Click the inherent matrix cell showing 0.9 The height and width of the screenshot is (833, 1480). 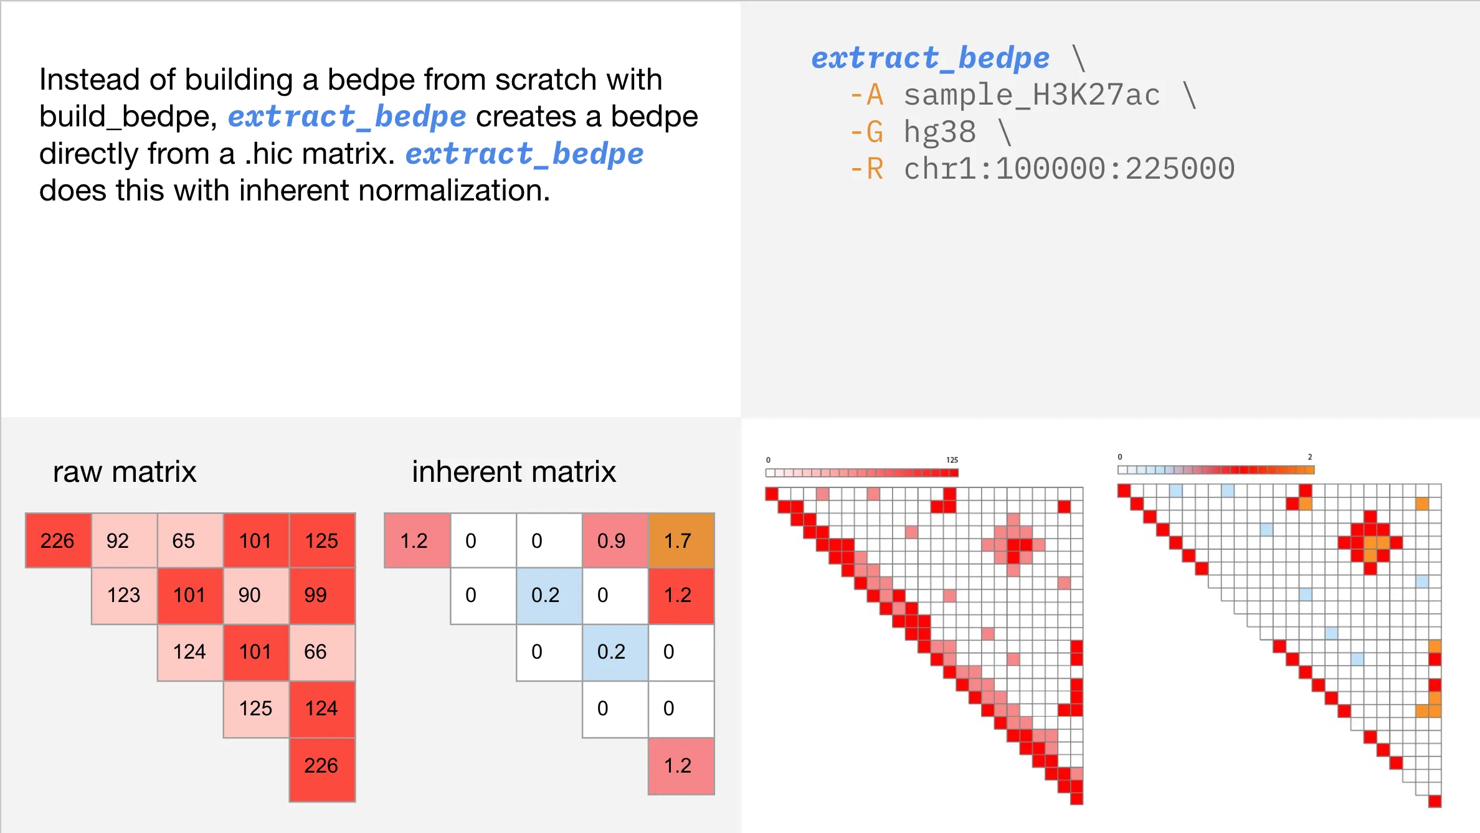tap(615, 540)
